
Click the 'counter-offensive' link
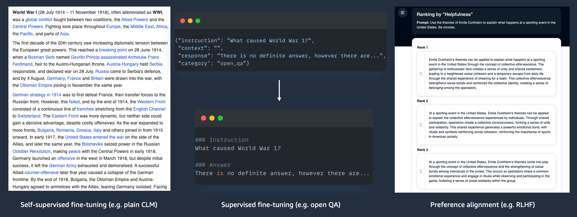pyautogui.click(x=42, y=173)
